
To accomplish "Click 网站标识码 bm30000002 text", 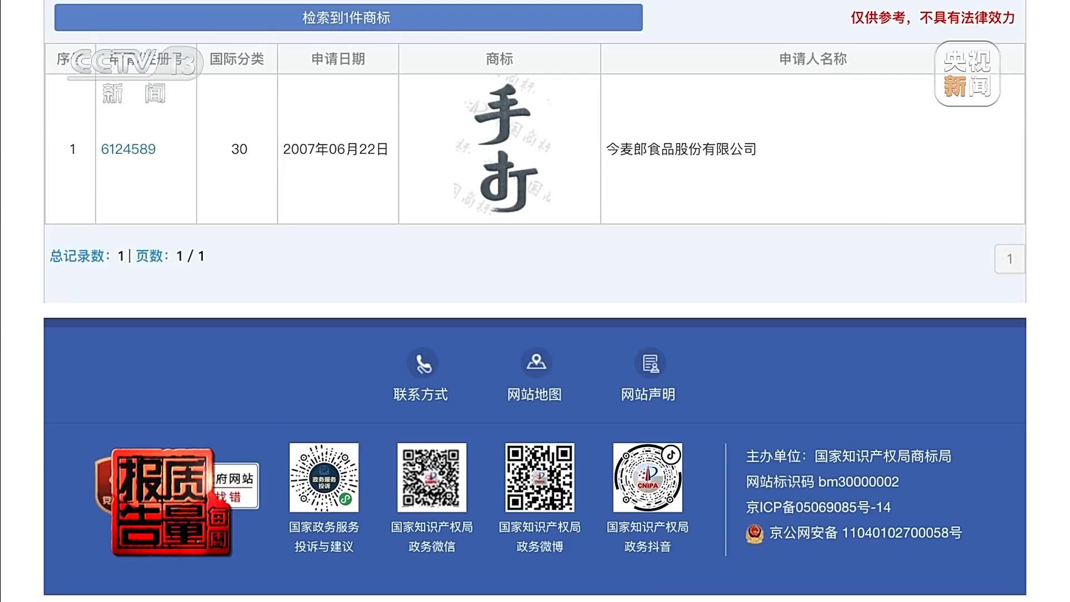I will point(823,482).
